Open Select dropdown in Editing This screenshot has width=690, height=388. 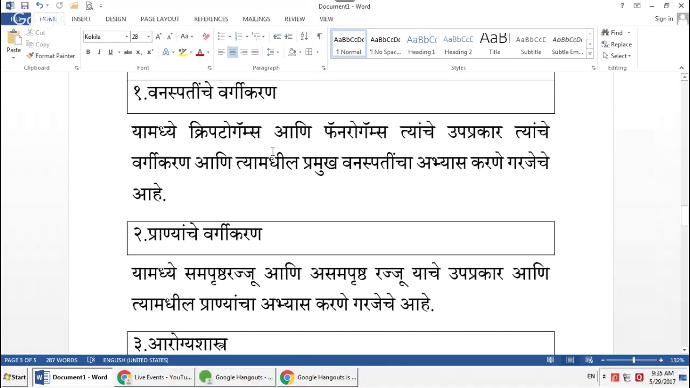pos(617,56)
